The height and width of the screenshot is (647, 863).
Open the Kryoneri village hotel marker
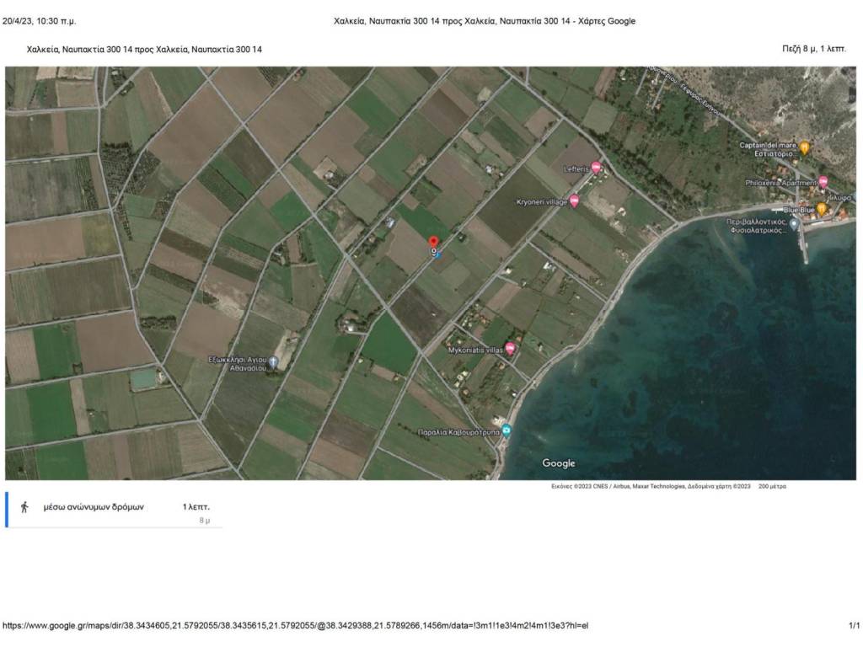(575, 201)
